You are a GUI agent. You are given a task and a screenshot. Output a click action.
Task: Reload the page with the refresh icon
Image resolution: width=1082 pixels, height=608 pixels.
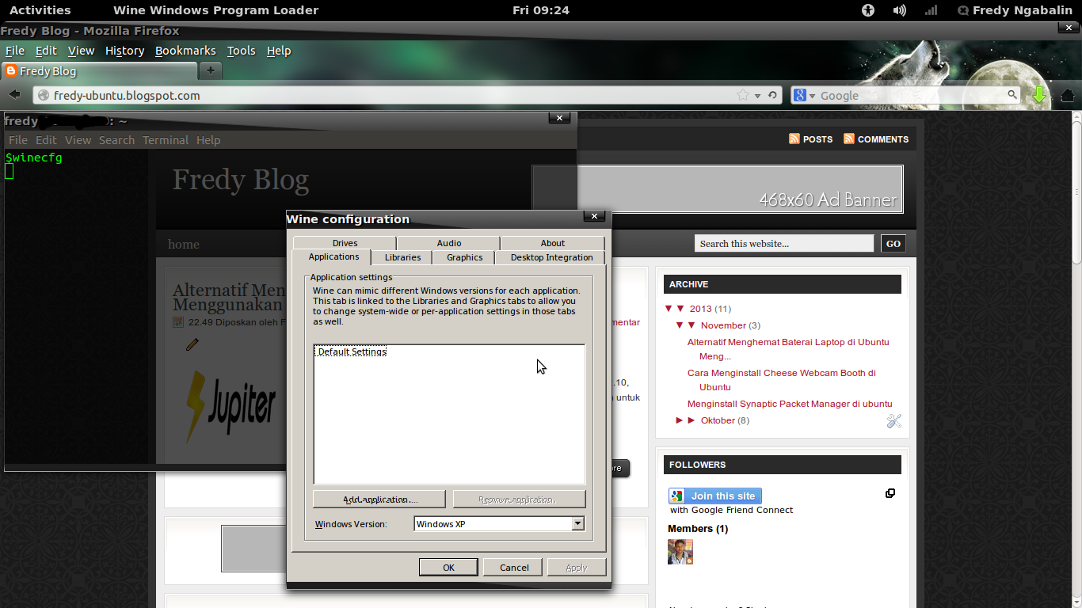click(x=774, y=95)
